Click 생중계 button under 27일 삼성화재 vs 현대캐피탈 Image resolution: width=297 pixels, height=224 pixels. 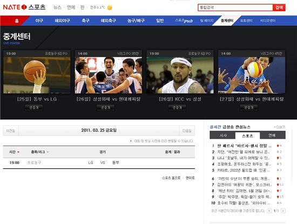point(249,107)
